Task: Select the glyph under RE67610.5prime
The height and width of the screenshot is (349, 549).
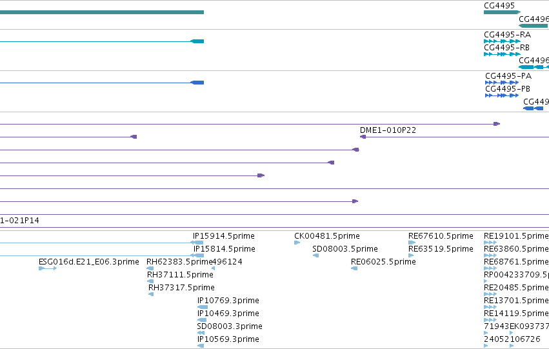Action: click(x=412, y=243)
